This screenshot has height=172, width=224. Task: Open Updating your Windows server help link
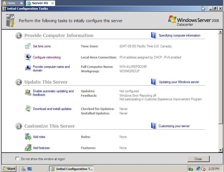pyautogui.click(x=179, y=82)
